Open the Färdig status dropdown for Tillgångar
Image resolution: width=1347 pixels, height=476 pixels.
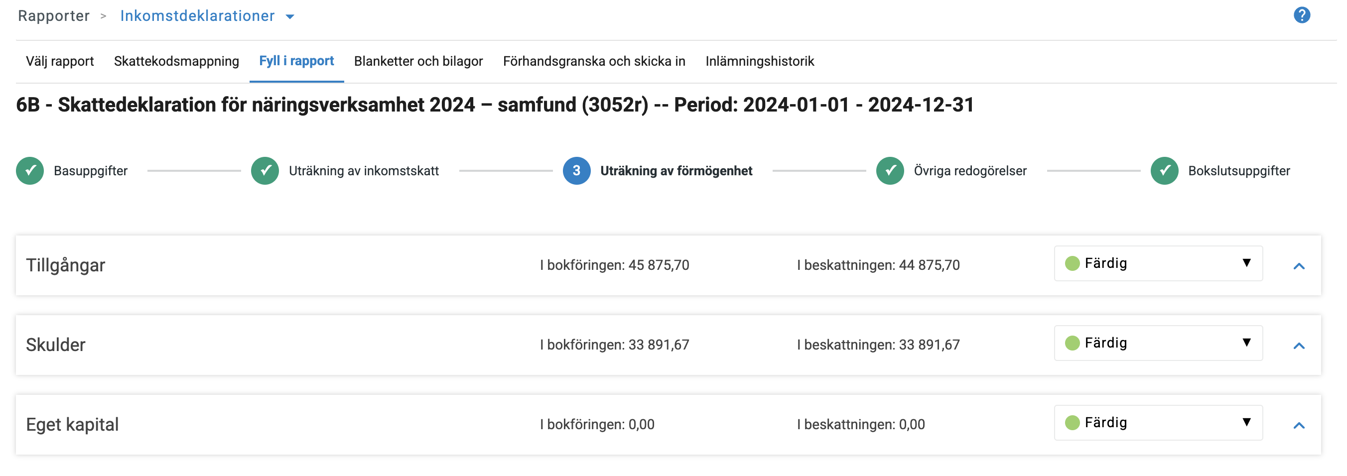(1248, 263)
